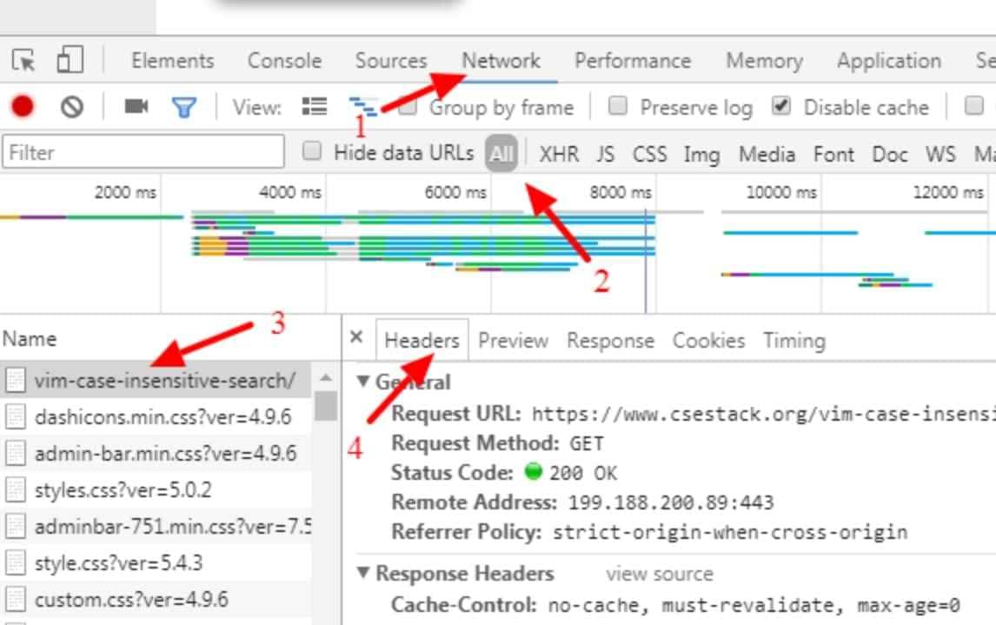Collapse the General section
996x625 pixels.
tap(362, 381)
